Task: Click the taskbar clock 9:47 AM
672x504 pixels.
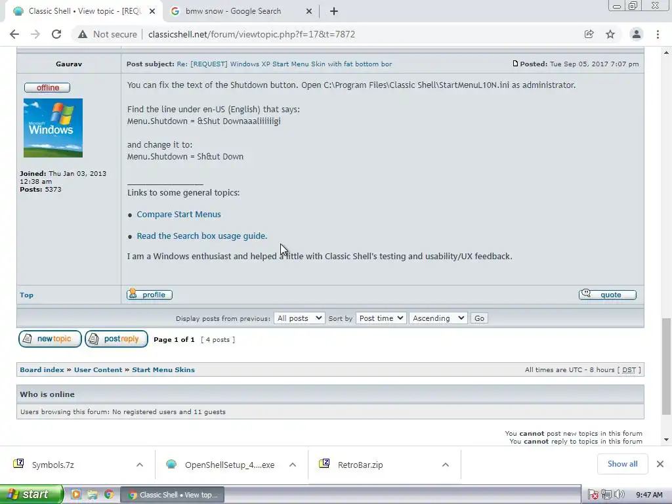Action: [649, 495]
